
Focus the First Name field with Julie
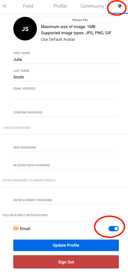click(66, 59)
